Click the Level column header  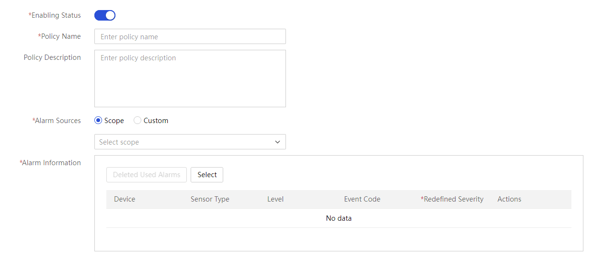275,199
